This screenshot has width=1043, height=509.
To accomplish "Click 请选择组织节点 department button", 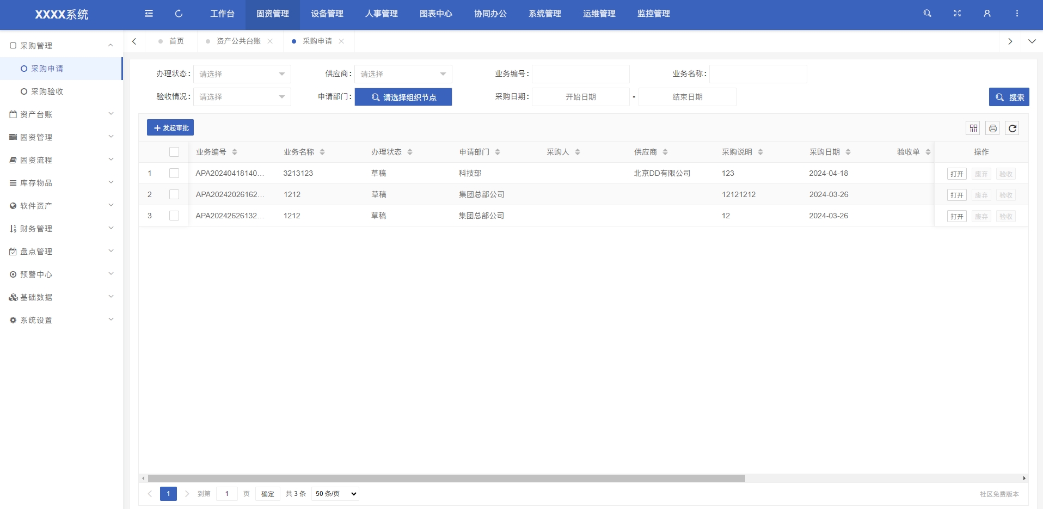I will pyautogui.click(x=403, y=97).
